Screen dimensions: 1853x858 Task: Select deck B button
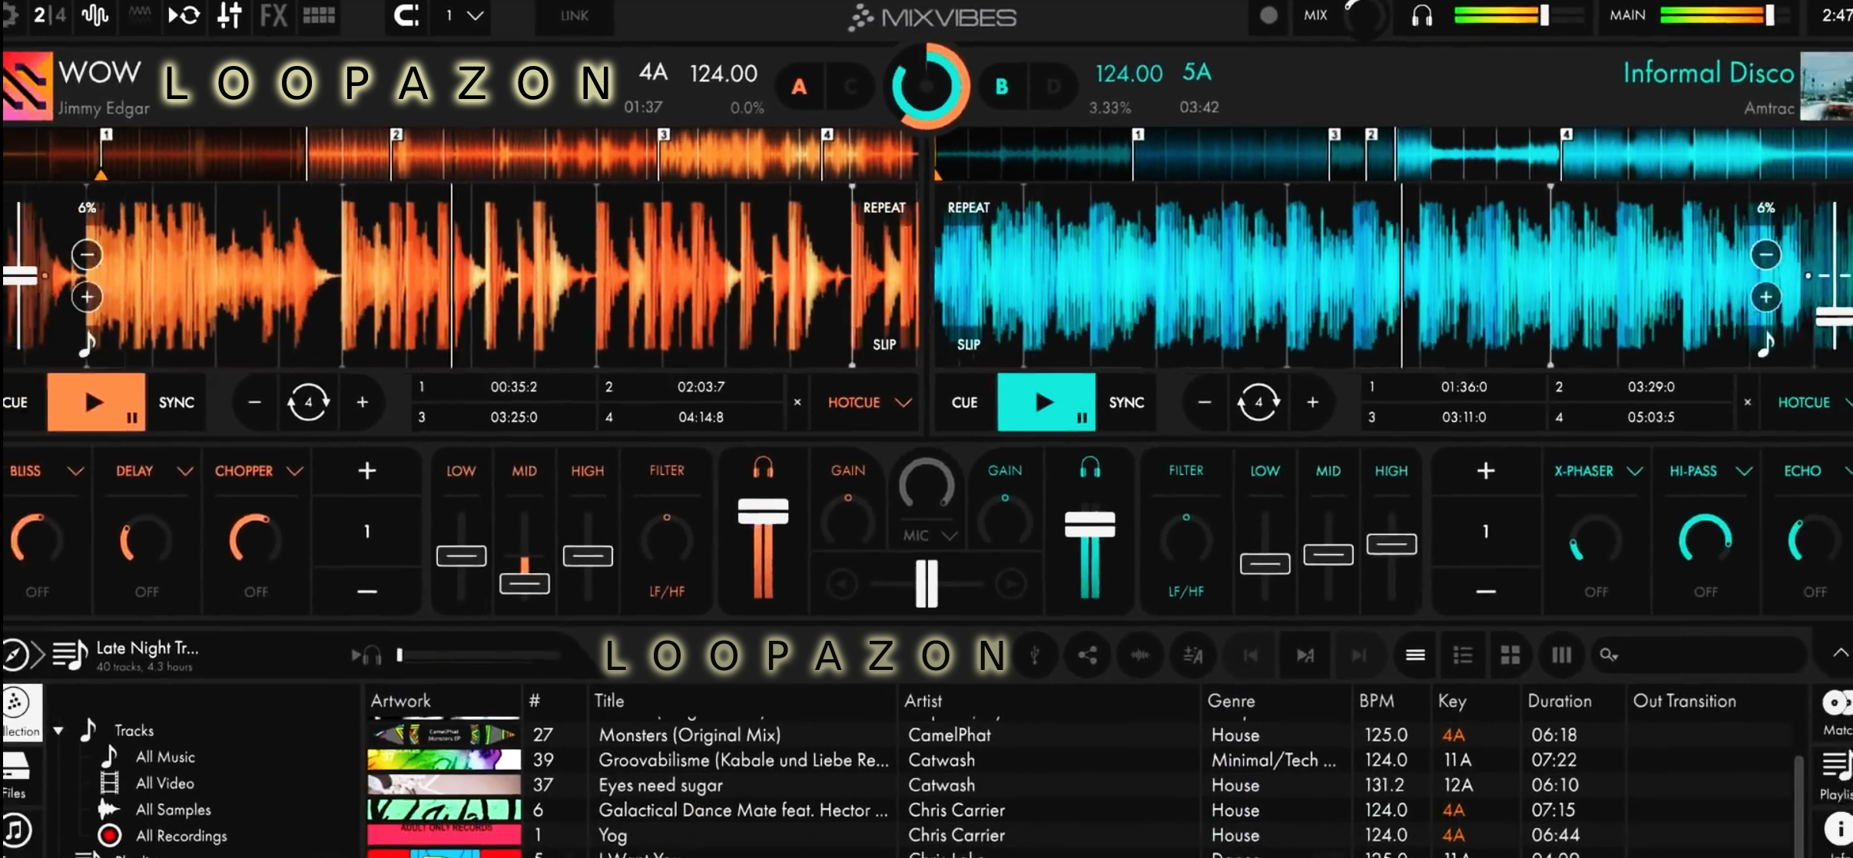(x=1002, y=87)
